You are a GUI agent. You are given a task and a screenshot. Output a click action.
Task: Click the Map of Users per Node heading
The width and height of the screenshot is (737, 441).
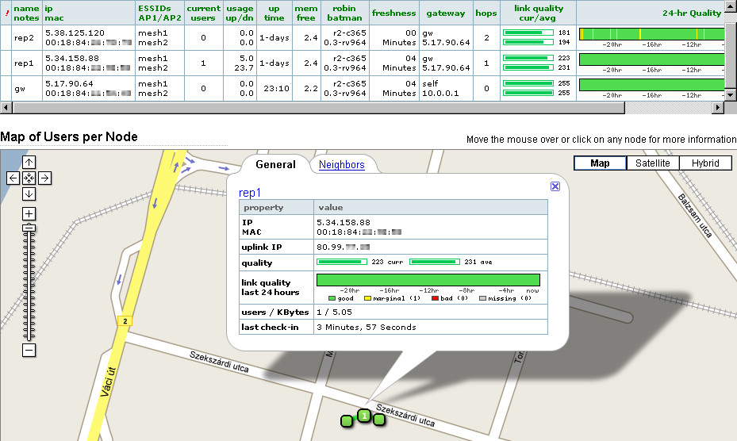tap(69, 136)
